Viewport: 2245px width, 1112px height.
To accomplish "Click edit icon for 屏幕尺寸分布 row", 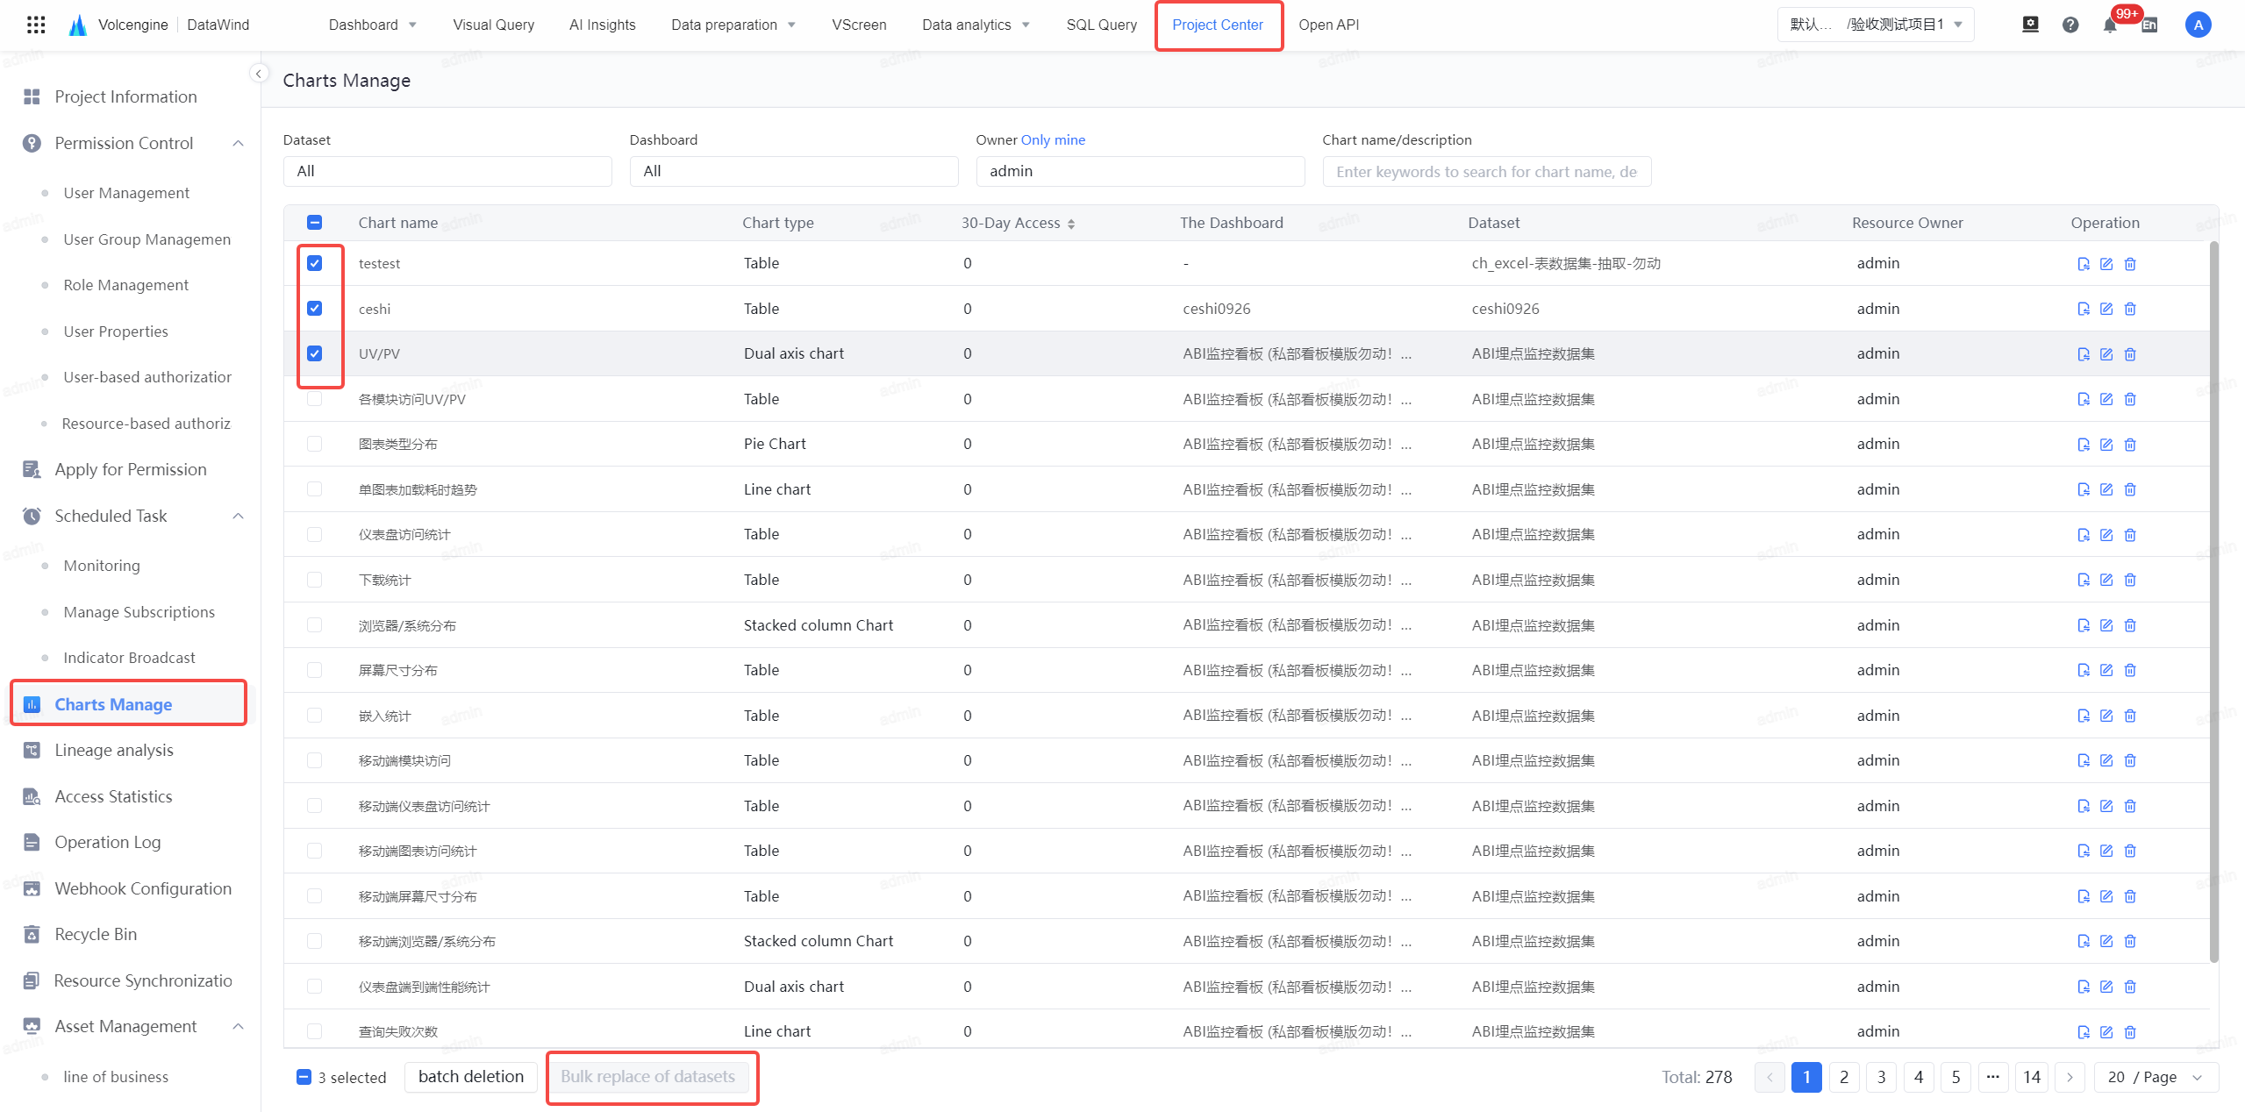I will (x=2106, y=670).
